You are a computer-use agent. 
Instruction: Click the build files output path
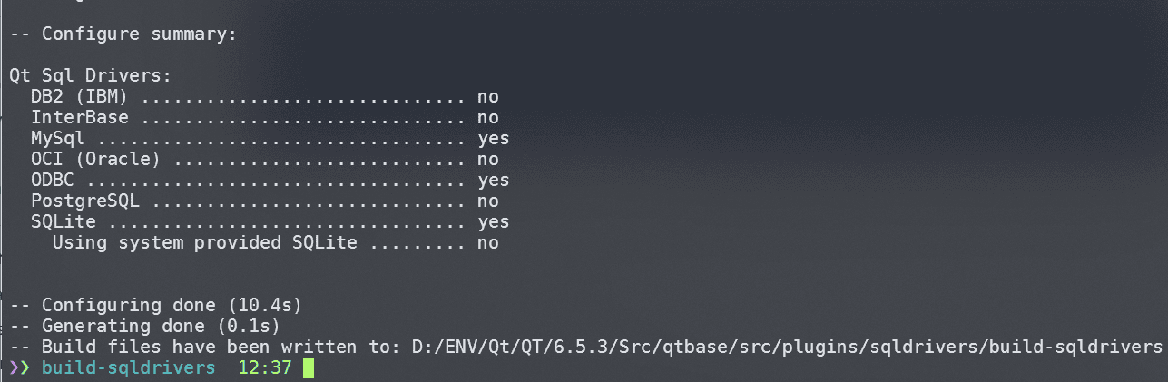pyautogui.click(x=787, y=348)
